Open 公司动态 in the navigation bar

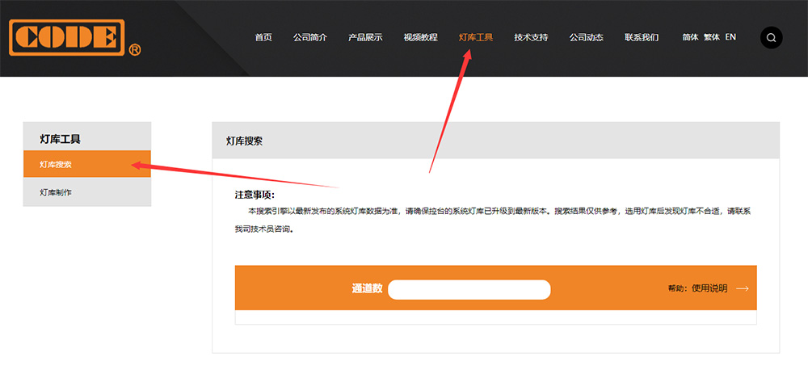coord(586,38)
